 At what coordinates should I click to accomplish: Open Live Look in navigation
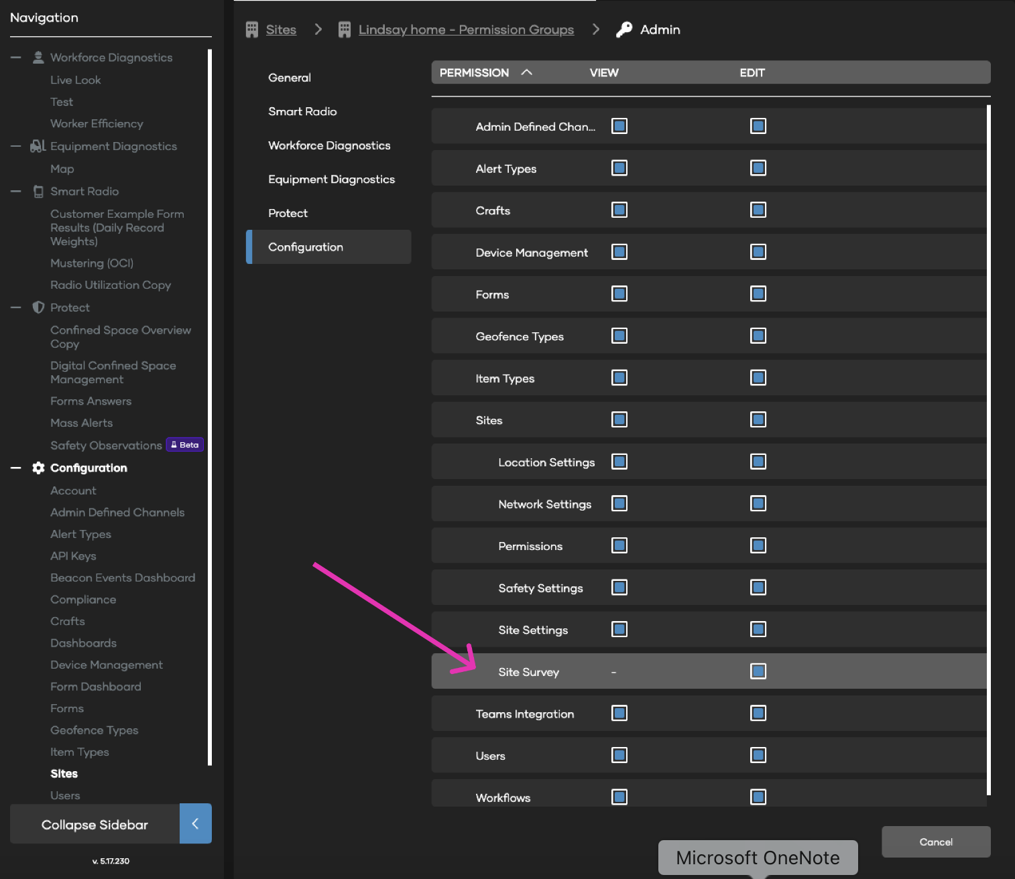point(76,80)
